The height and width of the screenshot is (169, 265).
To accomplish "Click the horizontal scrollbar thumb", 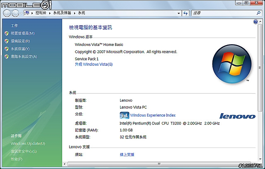I will pos(159,164).
